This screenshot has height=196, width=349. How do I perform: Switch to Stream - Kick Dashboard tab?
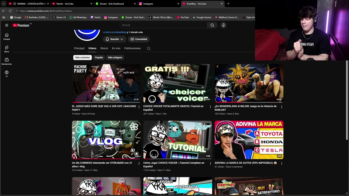click(115, 4)
